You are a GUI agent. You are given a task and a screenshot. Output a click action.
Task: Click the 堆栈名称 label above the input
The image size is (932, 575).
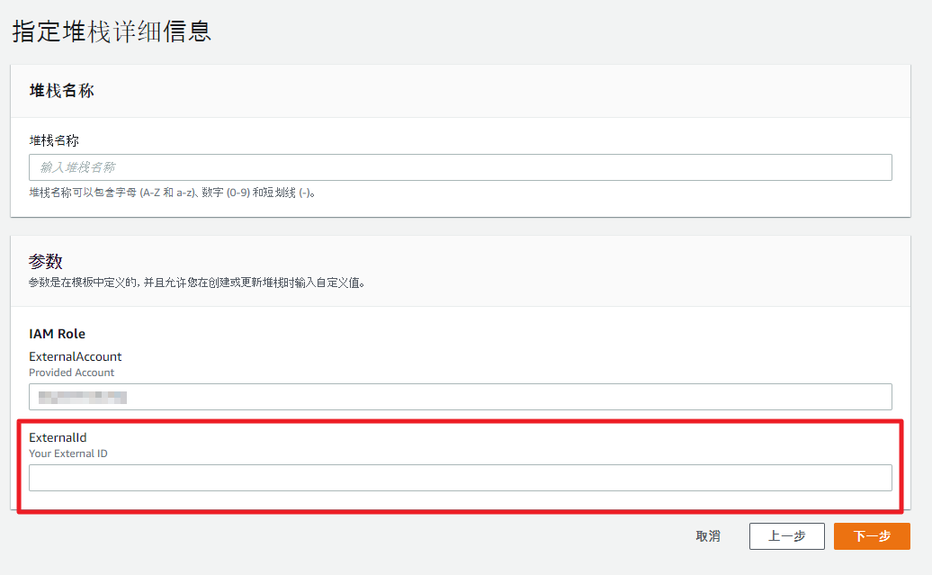[x=54, y=141]
